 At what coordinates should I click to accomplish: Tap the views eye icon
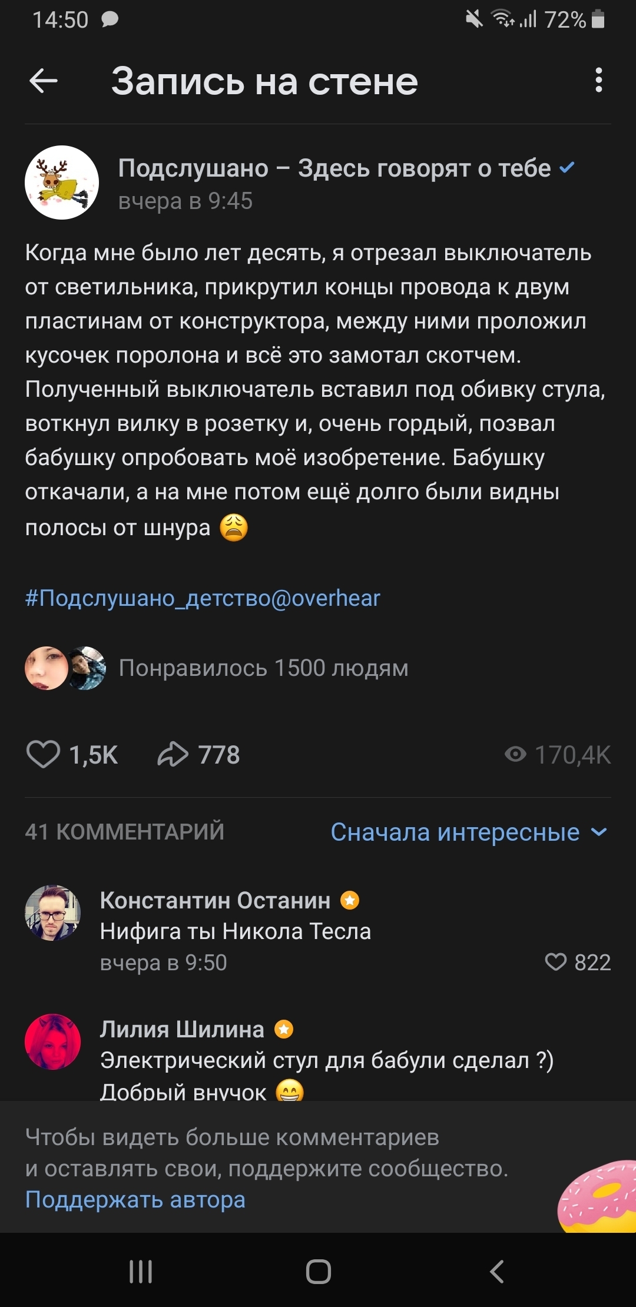pyautogui.click(x=515, y=754)
